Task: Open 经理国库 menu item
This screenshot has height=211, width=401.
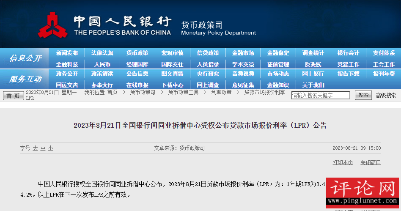Action: pos(137,64)
